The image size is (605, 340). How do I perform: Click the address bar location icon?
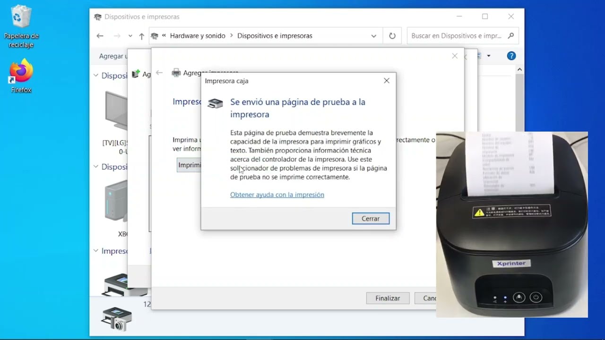pos(155,36)
